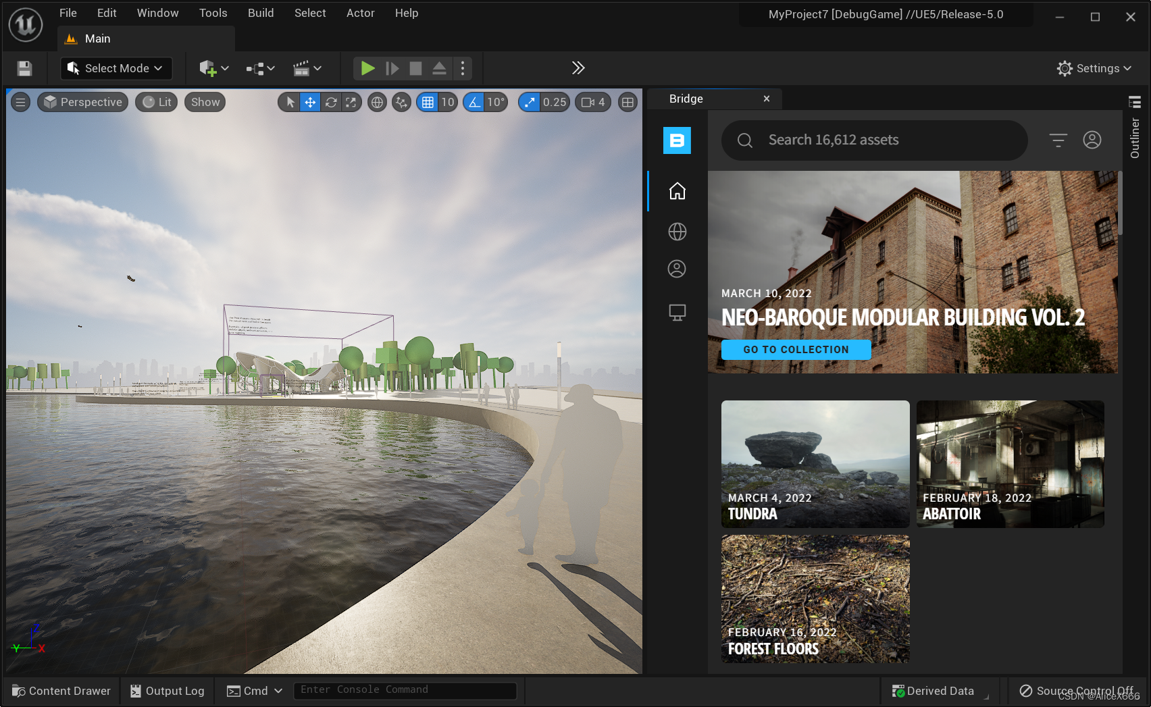Open Select Mode dropdown

116,68
